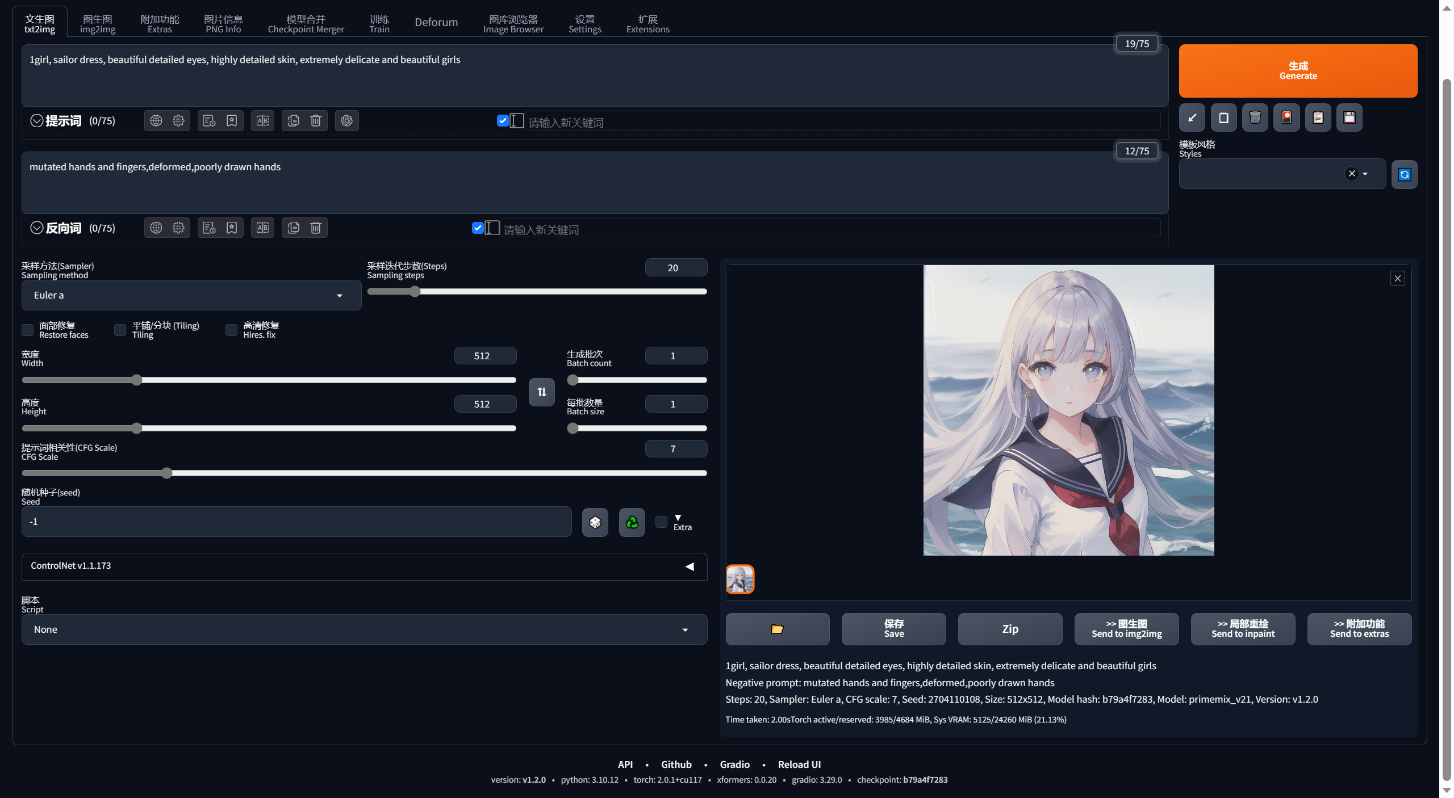
Task: Open prompt history in the 提示词 toolbar
Action: point(209,120)
